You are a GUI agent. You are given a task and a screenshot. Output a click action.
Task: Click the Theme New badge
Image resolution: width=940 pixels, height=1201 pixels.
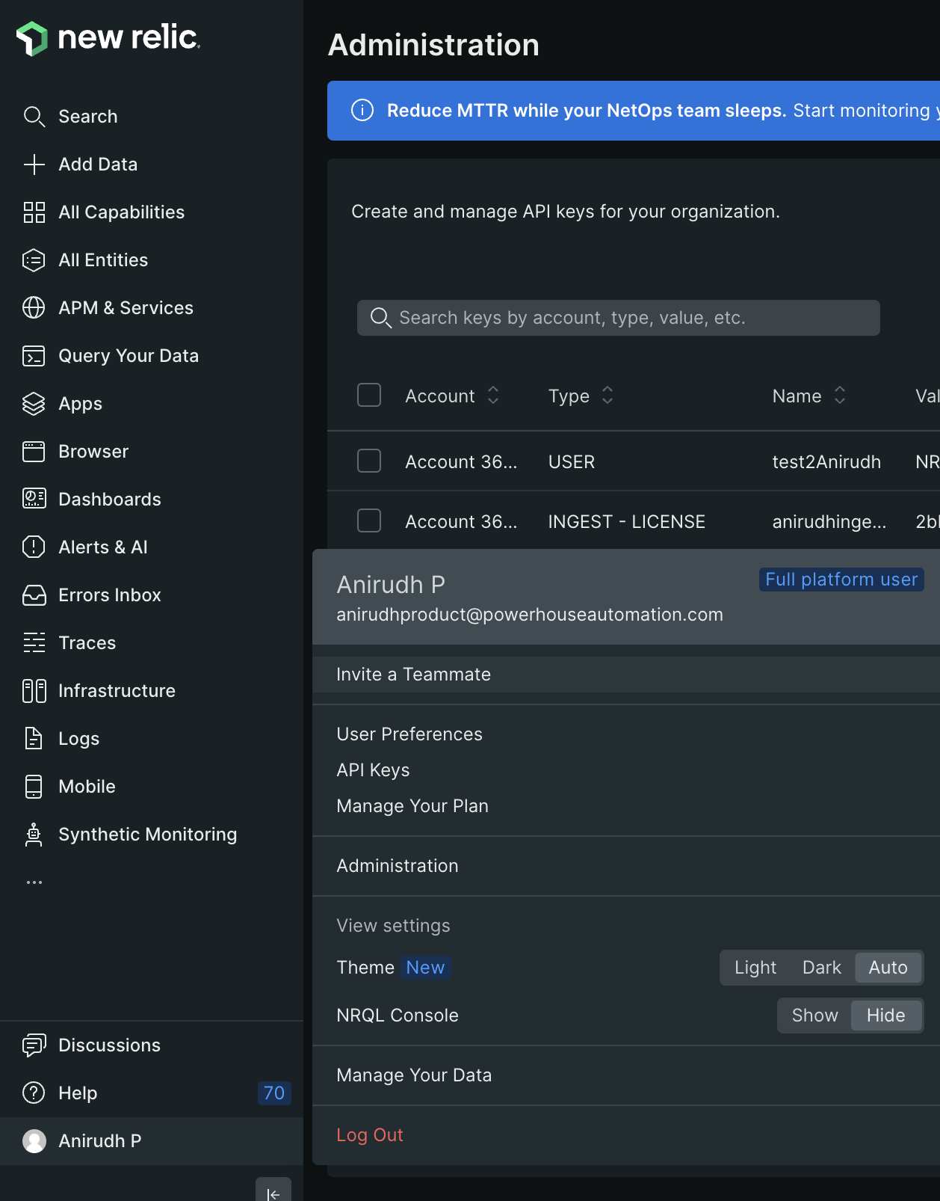pyautogui.click(x=425, y=968)
